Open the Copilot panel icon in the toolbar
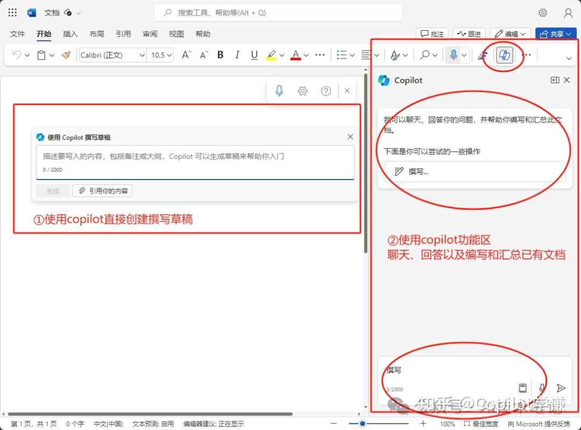 504,55
